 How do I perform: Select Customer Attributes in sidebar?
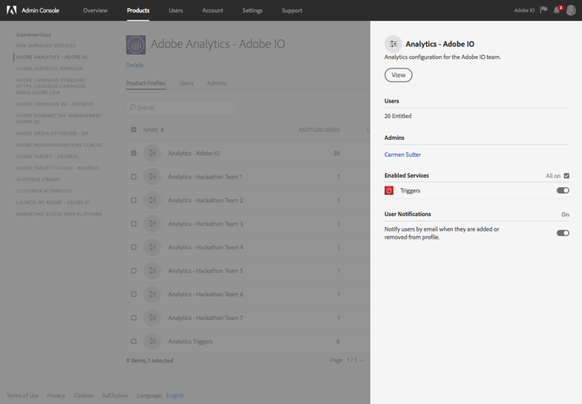tap(44, 191)
